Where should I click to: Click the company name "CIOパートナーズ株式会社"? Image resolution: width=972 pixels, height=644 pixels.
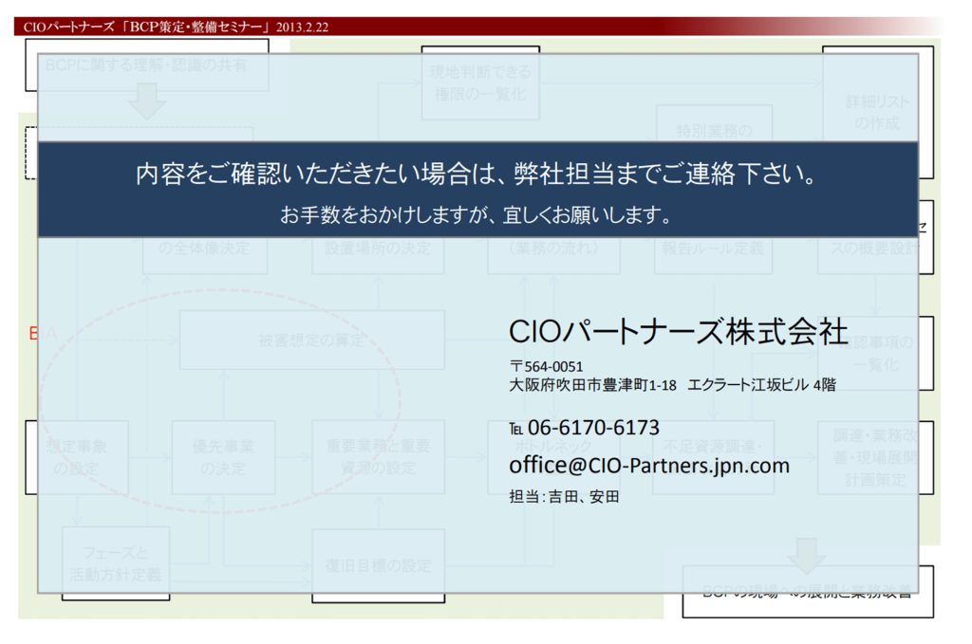[x=678, y=331]
